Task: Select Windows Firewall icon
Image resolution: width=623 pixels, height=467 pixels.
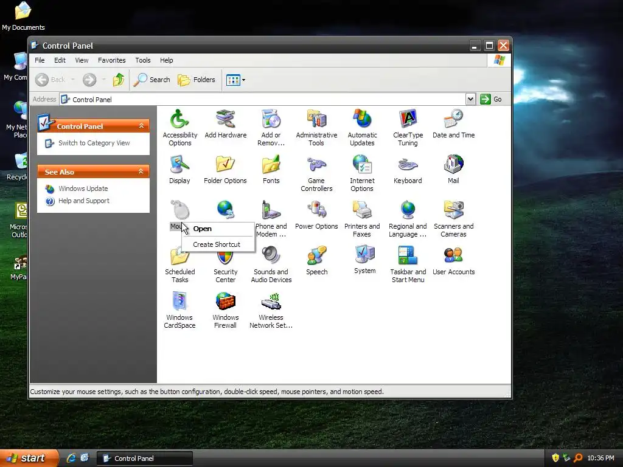Action: (x=225, y=310)
